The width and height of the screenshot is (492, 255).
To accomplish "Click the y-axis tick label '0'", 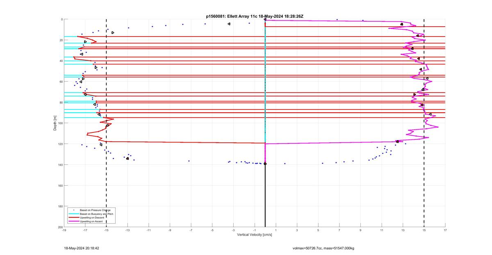I will [x=61, y=19].
